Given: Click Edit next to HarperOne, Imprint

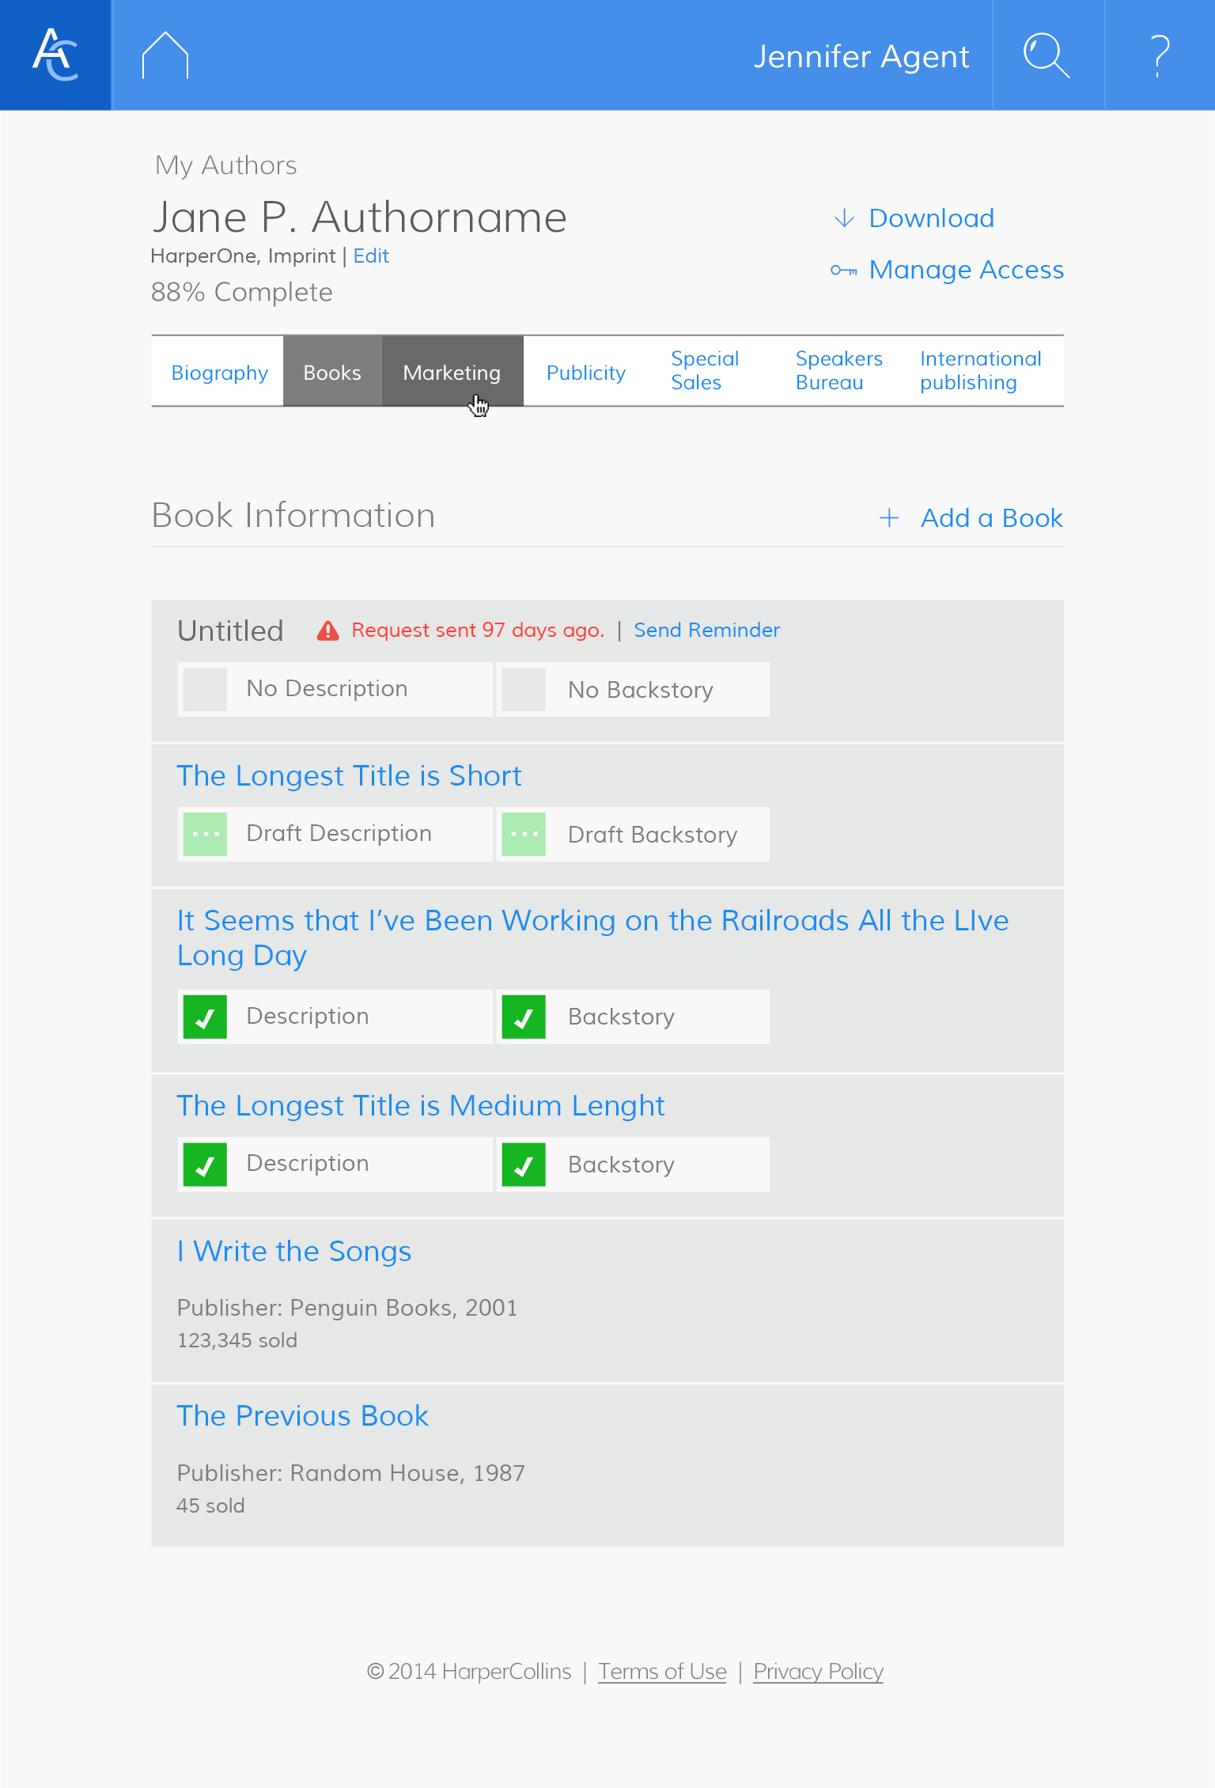Looking at the screenshot, I should (371, 256).
